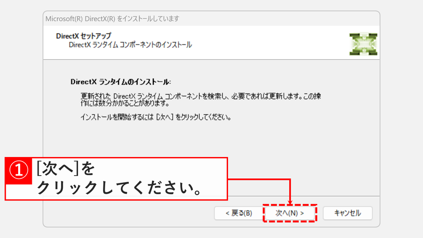423x238 pixels.
Task: Cancel setup with the キャンセル button
Action: click(347, 213)
